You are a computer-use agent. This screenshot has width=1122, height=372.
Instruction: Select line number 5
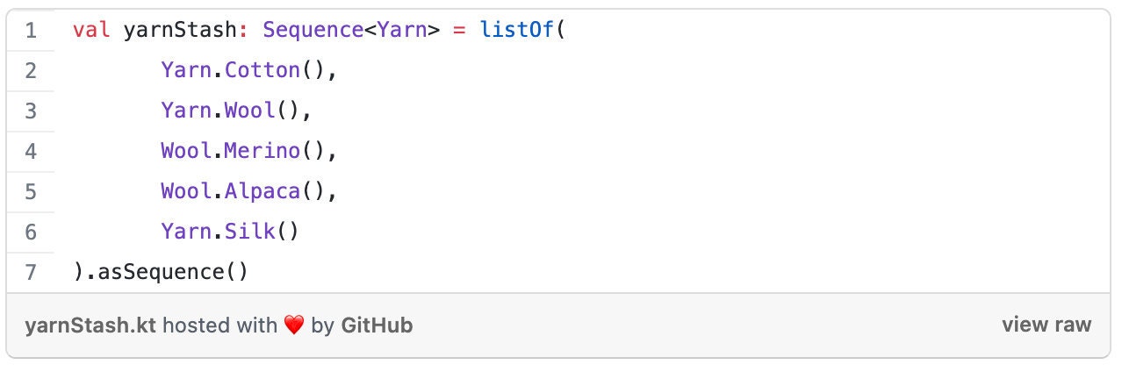(31, 192)
